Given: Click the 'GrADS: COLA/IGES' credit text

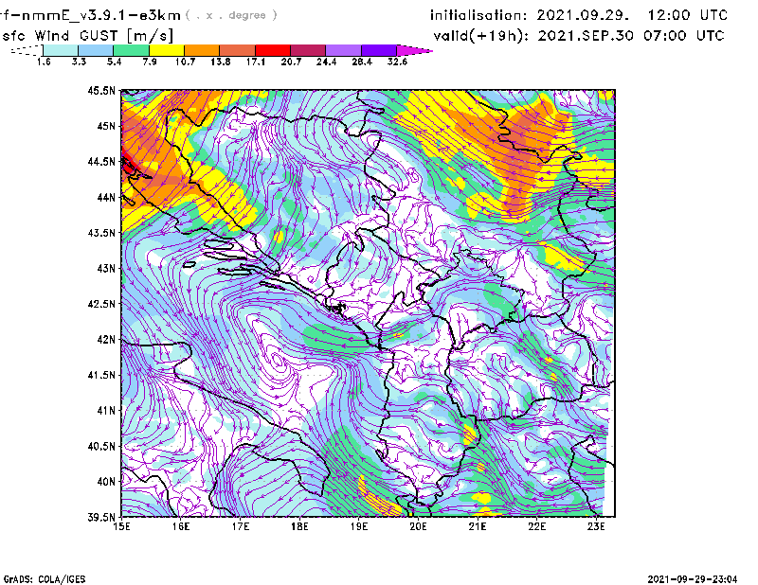Looking at the screenshot, I should [x=45, y=579].
